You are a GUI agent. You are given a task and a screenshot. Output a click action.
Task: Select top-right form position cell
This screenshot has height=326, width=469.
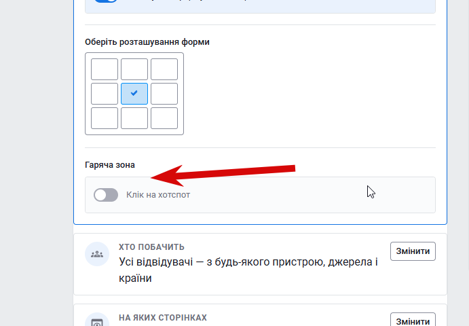coord(164,69)
